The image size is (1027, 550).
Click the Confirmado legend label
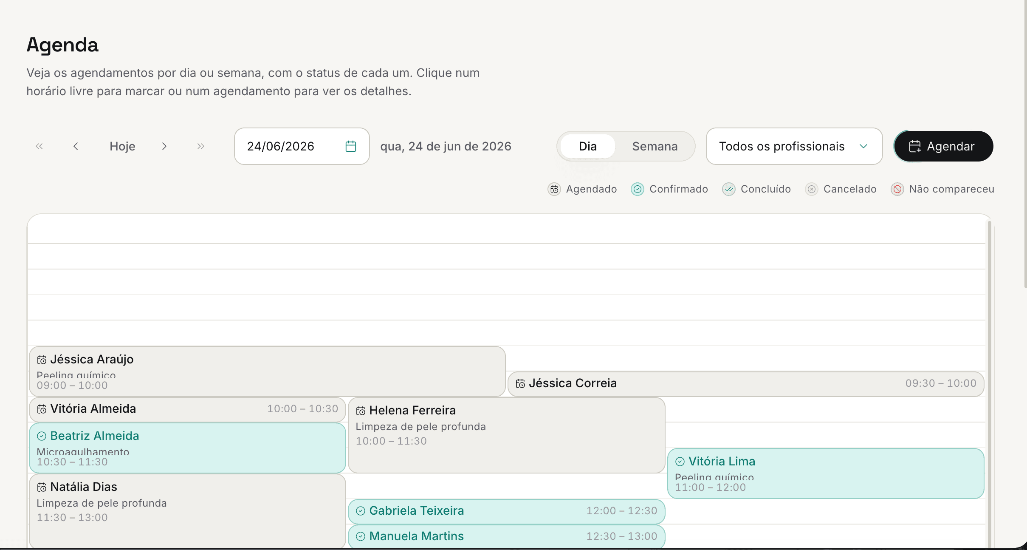[x=679, y=189]
